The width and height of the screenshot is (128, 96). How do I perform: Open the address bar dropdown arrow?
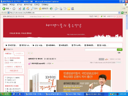click(119, 13)
